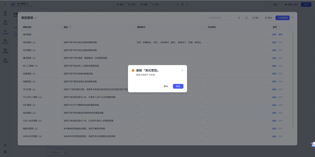Close the 意图管理 panel
The height and width of the screenshot is (157, 315).
[x=293, y=17]
